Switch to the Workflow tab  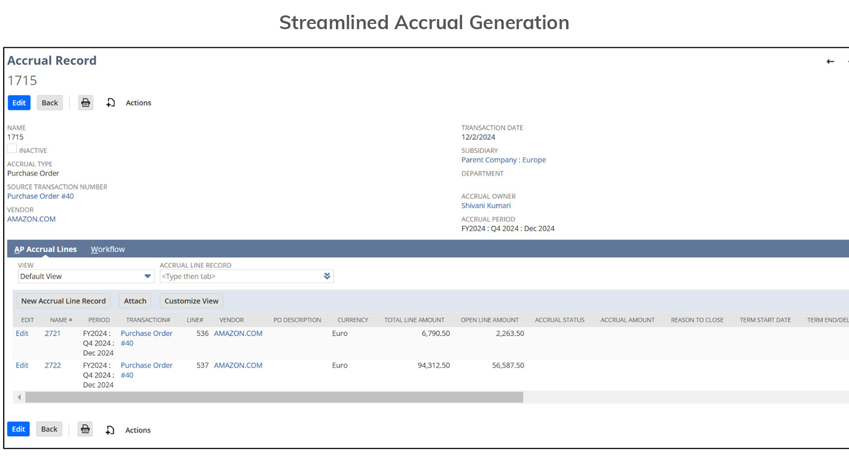click(x=108, y=249)
